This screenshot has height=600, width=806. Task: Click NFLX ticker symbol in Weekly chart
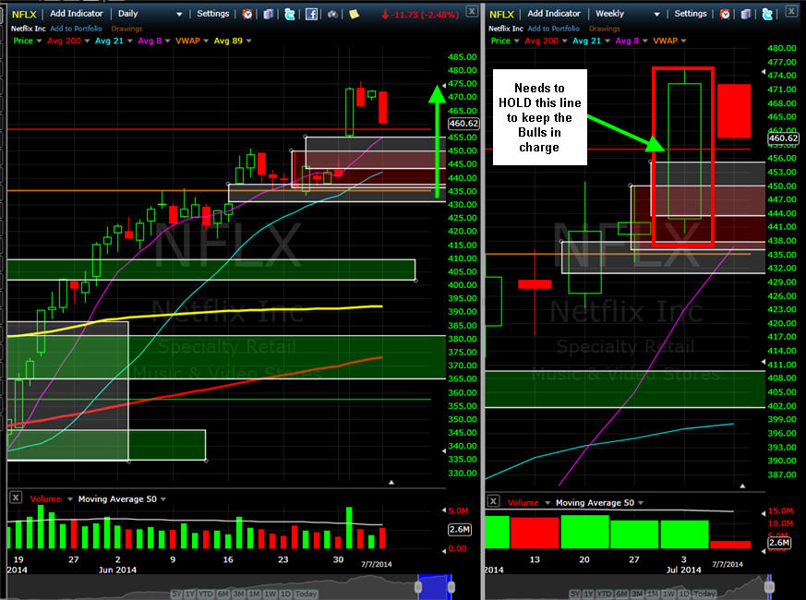click(501, 15)
